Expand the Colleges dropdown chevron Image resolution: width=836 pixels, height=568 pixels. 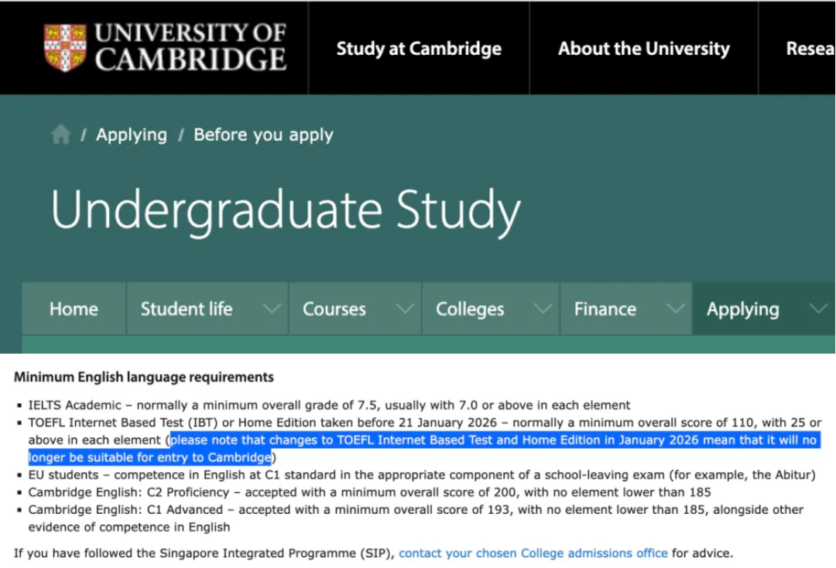tap(542, 309)
